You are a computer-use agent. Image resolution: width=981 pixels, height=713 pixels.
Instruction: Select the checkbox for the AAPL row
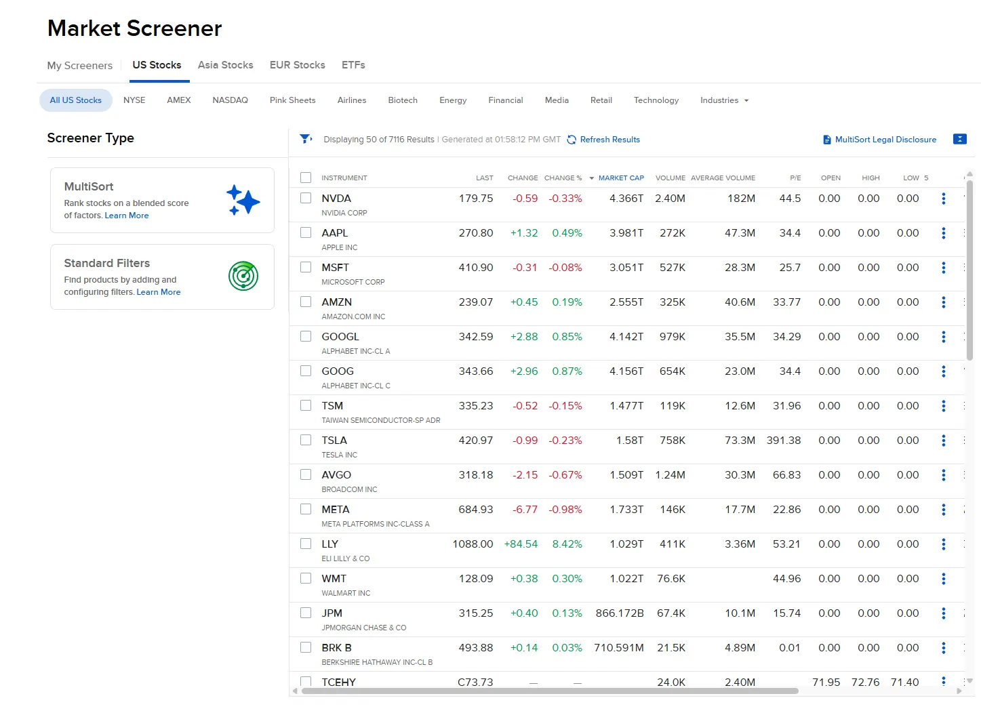(x=306, y=232)
